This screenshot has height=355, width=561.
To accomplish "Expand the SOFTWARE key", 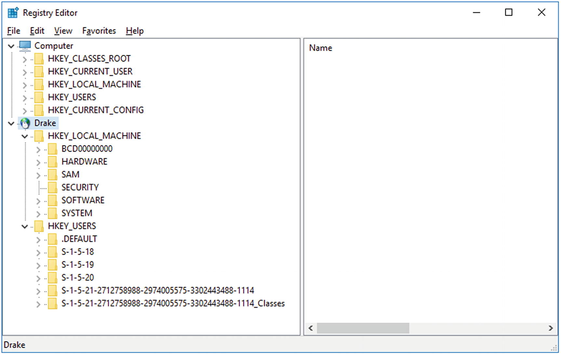I will point(38,201).
